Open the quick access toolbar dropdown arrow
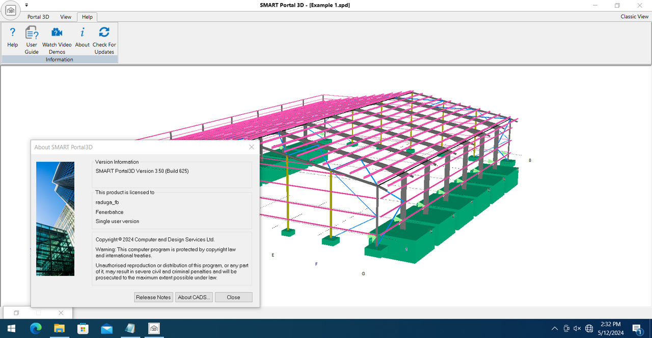The height and width of the screenshot is (338, 652). tap(26, 5)
